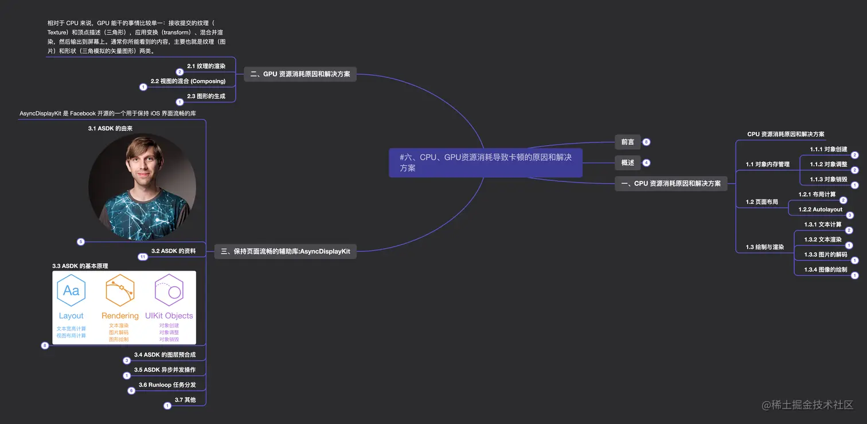Select the 概述 node
867x424 pixels.
click(627, 163)
